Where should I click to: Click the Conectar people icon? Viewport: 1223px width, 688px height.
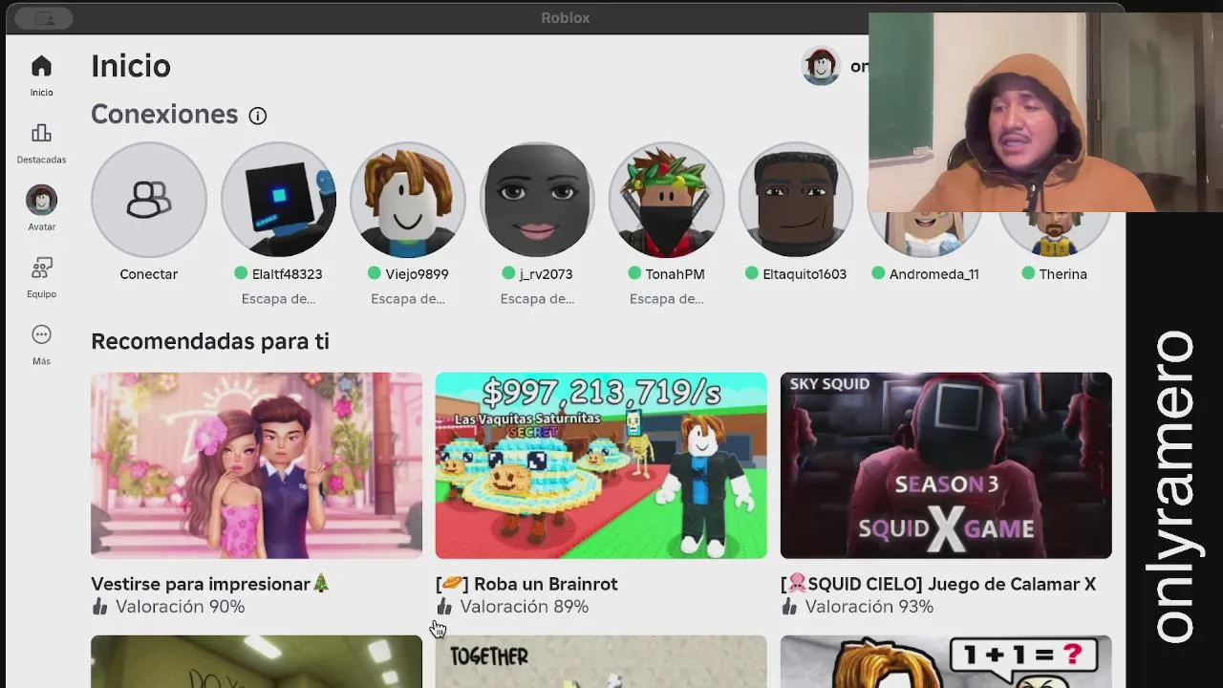coord(149,200)
